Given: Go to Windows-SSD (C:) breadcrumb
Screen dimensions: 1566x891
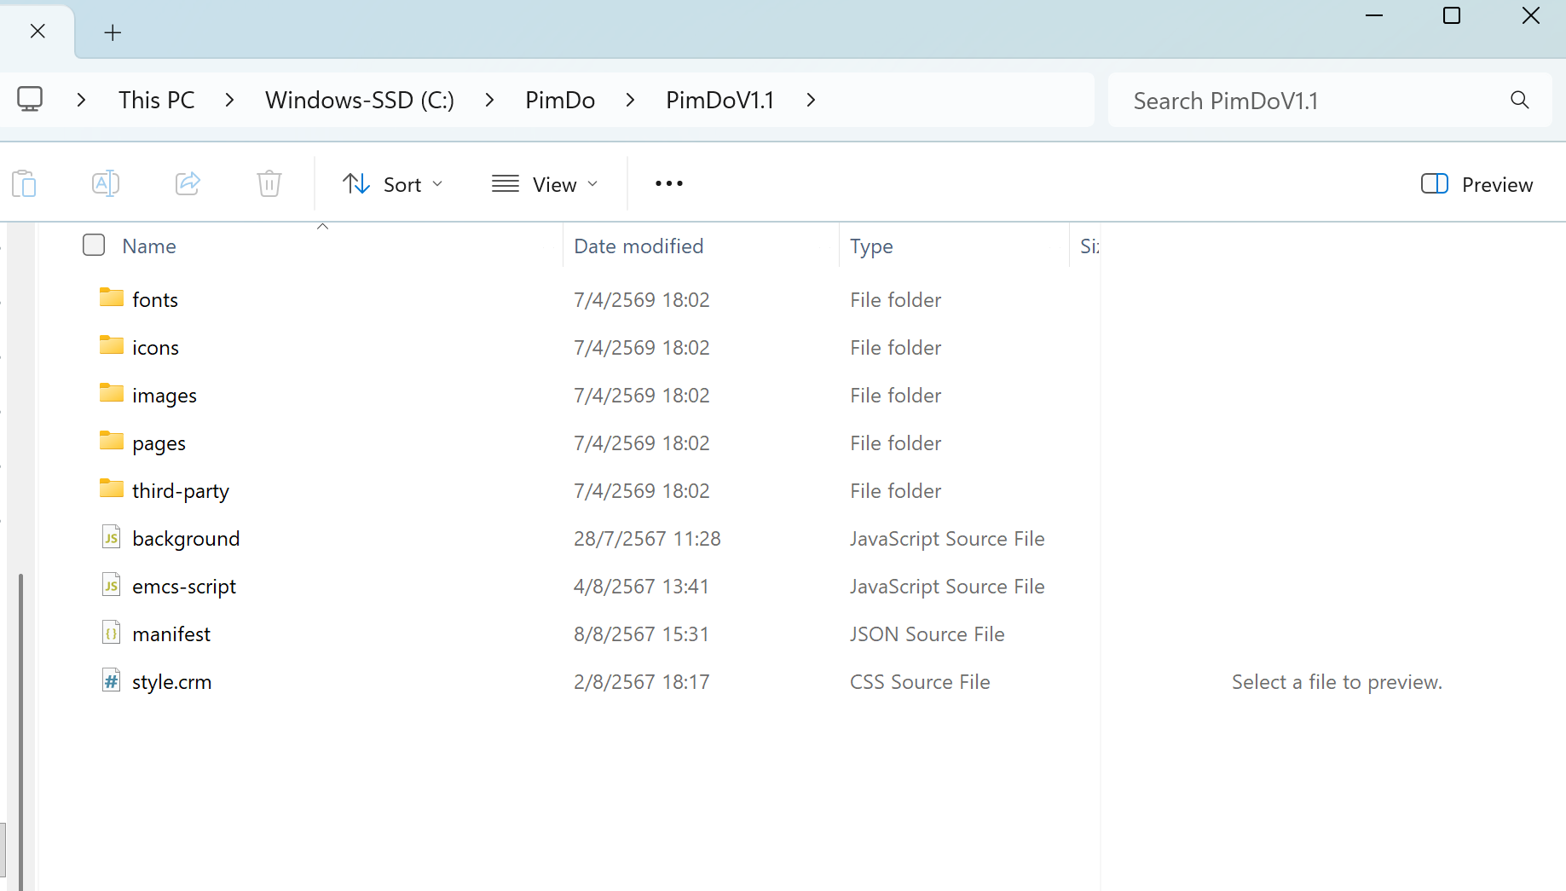Looking at the screenshot, I should point(360,101).
